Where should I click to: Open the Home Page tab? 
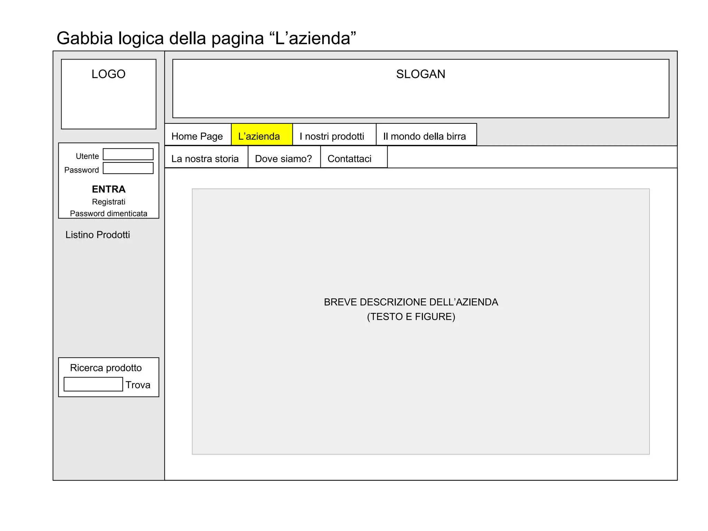(x=198, y=134)
